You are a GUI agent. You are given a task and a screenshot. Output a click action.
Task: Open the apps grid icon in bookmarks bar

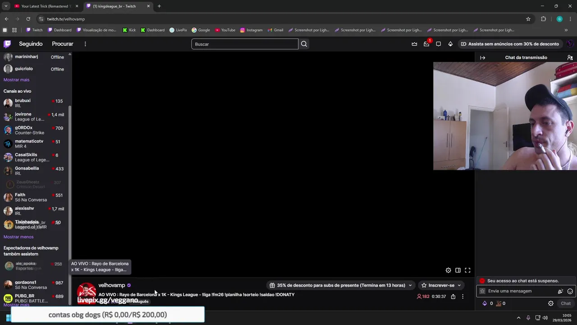pyautogui.click(x=14, y=30)
